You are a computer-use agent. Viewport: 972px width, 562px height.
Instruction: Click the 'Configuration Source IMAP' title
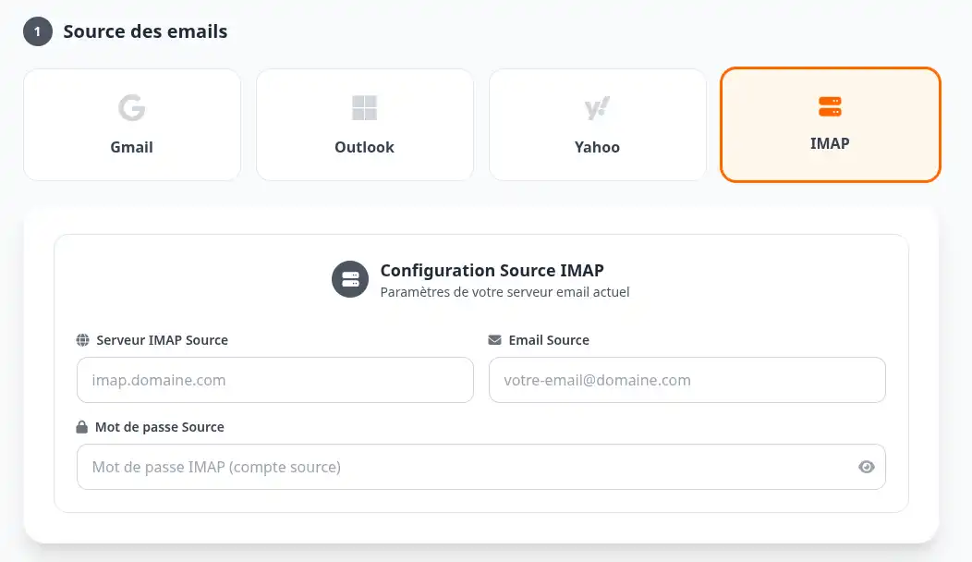(492, 271)
